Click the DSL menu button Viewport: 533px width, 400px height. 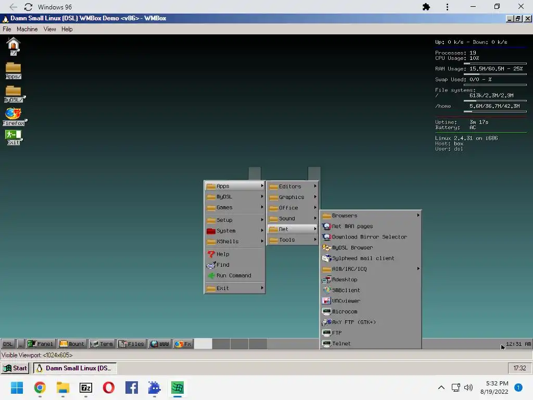(x=8, y=344)
